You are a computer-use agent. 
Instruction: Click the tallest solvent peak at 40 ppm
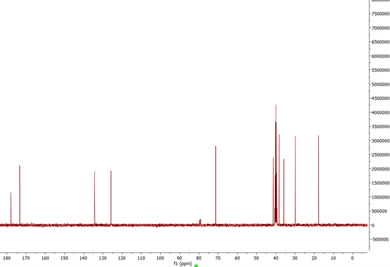276,164
